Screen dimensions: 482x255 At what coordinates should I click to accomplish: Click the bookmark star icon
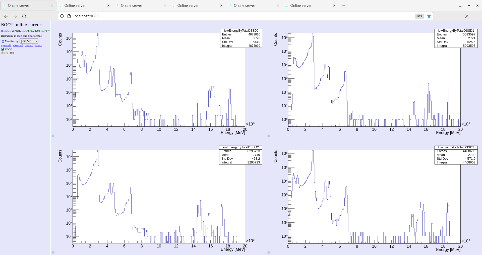(429, 16)
